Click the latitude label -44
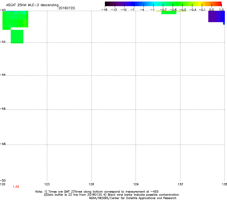Viewport: 227px width, 200px height. click(x=3, y=75)
